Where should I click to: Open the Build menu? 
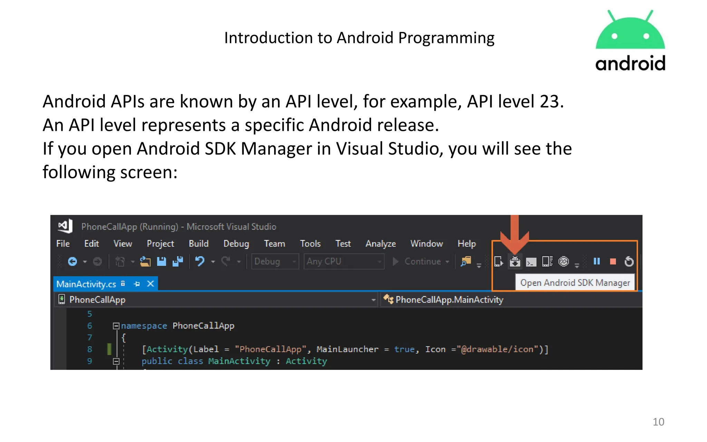click(198, 243)
